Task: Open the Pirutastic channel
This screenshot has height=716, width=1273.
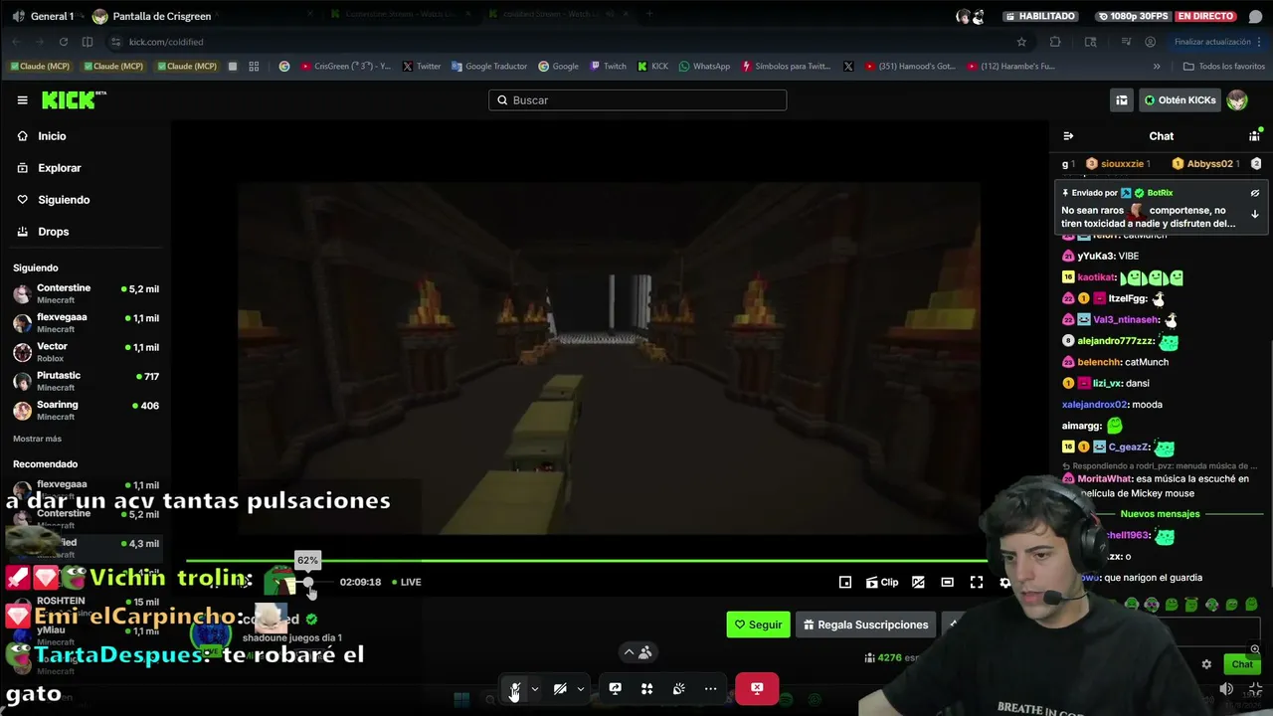Action: [x=86, y=381]
